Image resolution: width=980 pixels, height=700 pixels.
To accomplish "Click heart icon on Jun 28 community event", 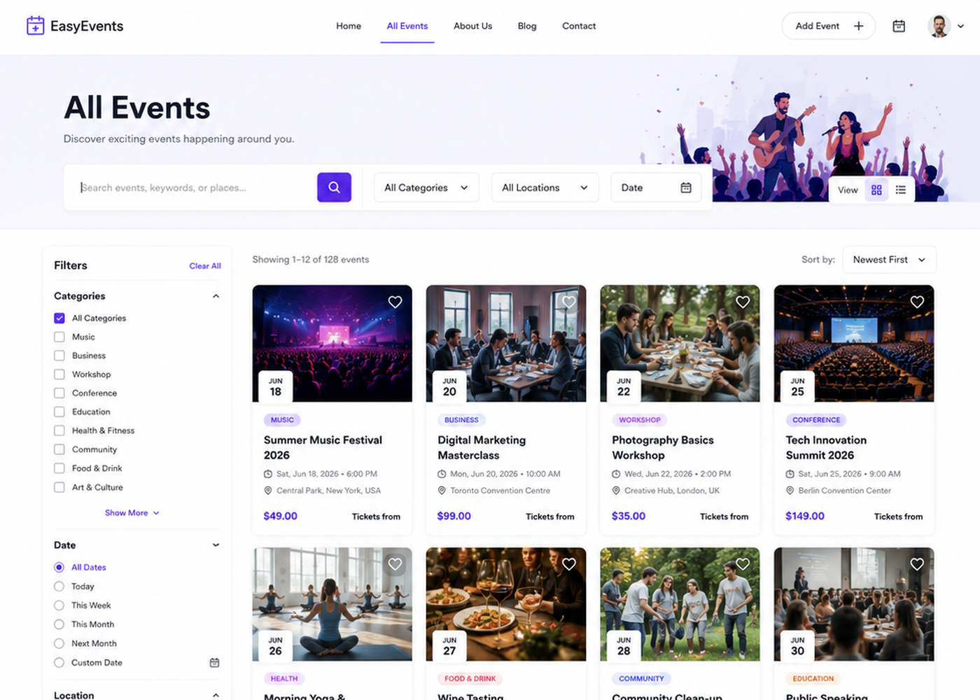I will click(743, 564).
